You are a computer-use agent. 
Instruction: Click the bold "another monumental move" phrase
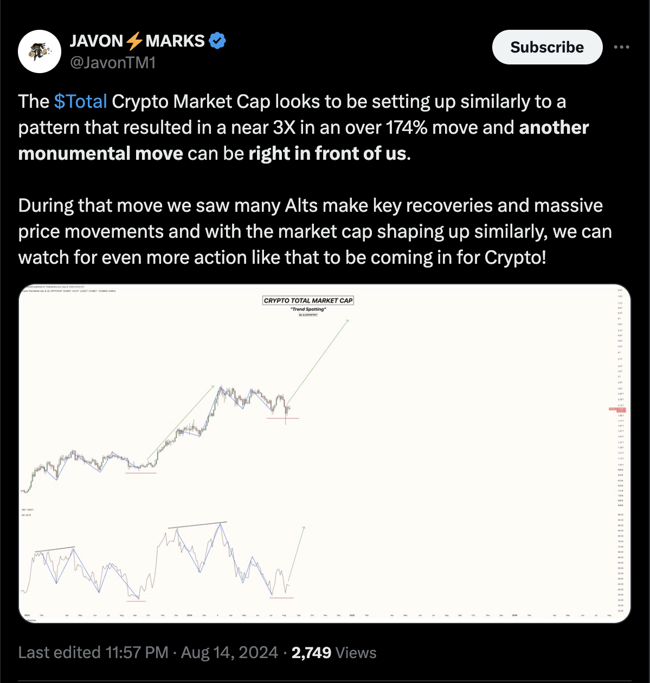(553, 127)
